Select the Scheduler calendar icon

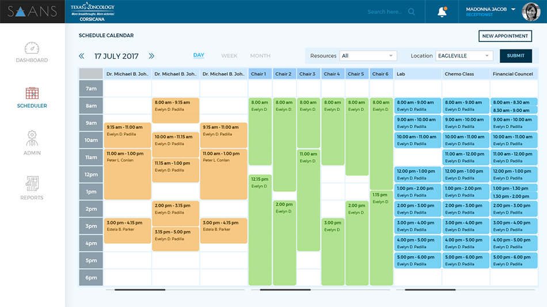coord(32,94)
